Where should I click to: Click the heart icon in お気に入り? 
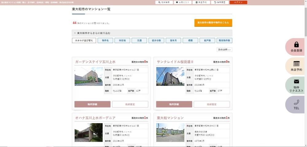pos(177,2)
